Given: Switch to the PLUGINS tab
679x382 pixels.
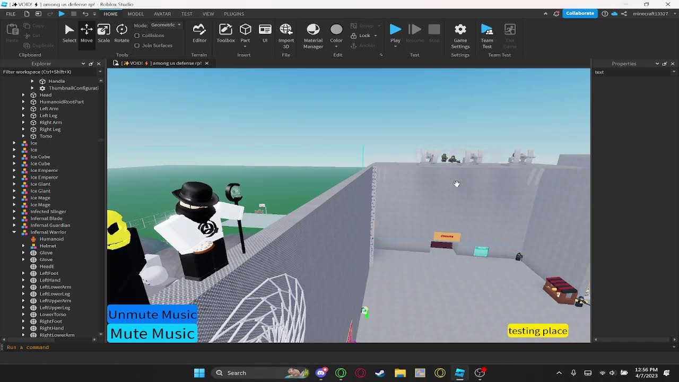Looking at the screenshot, I should click(x=234, y=14).
